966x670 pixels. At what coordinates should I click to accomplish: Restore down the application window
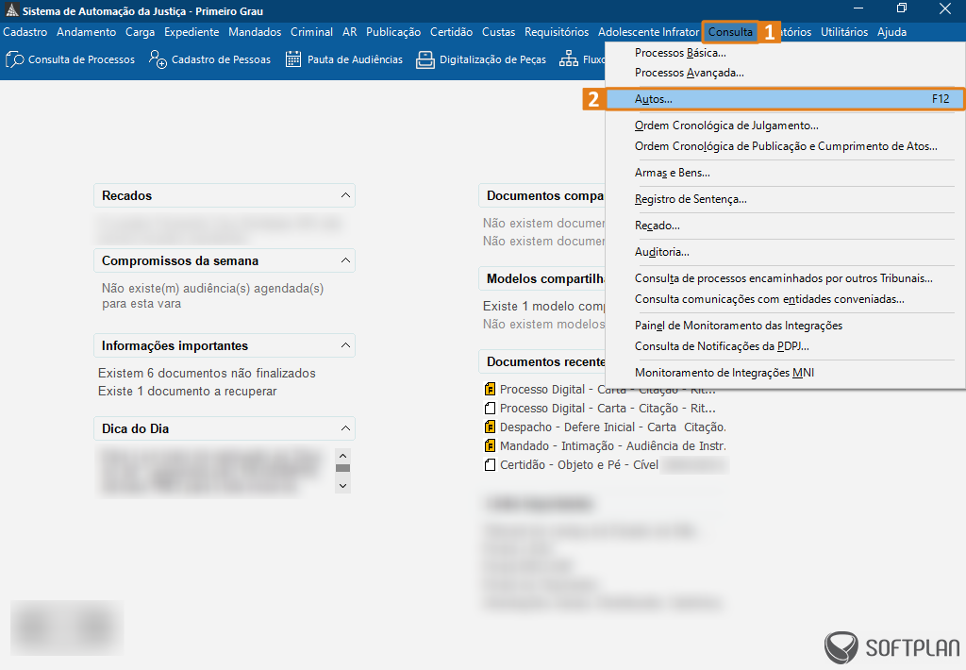[901, 8]
